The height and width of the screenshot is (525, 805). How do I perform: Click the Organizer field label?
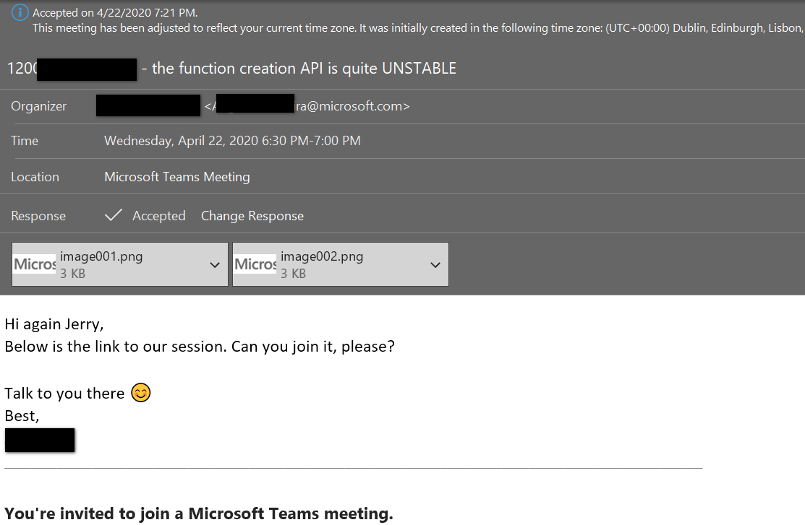39,106
